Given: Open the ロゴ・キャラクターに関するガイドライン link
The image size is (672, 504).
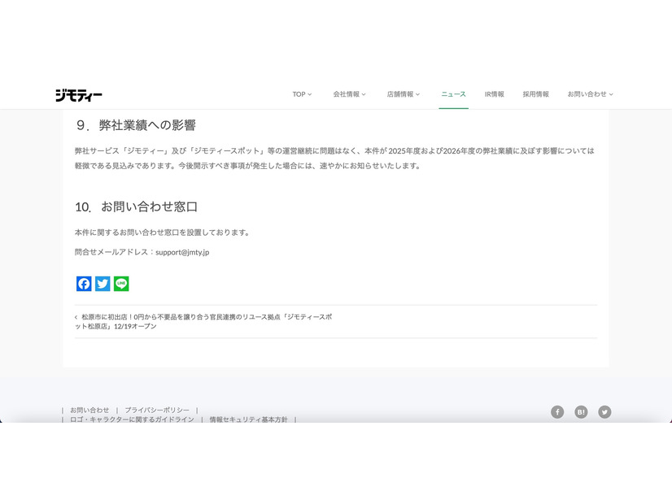Looking at the screenshot, I should click(x=131, y=419).
